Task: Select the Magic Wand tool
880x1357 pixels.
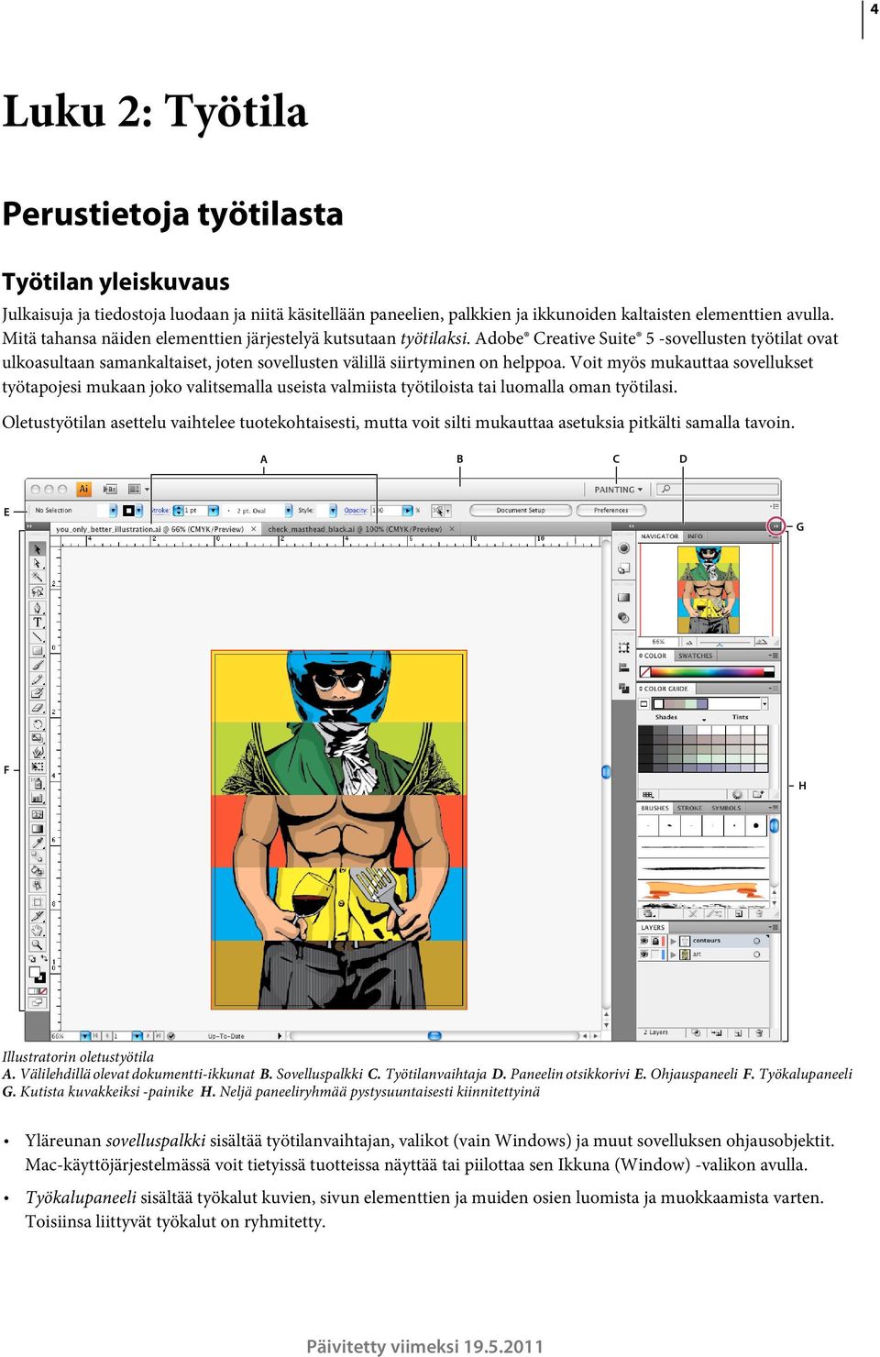Action: [38, 576]
